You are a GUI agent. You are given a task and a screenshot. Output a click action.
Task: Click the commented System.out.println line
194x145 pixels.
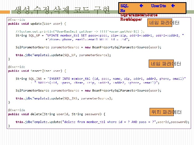click(80, 31)
